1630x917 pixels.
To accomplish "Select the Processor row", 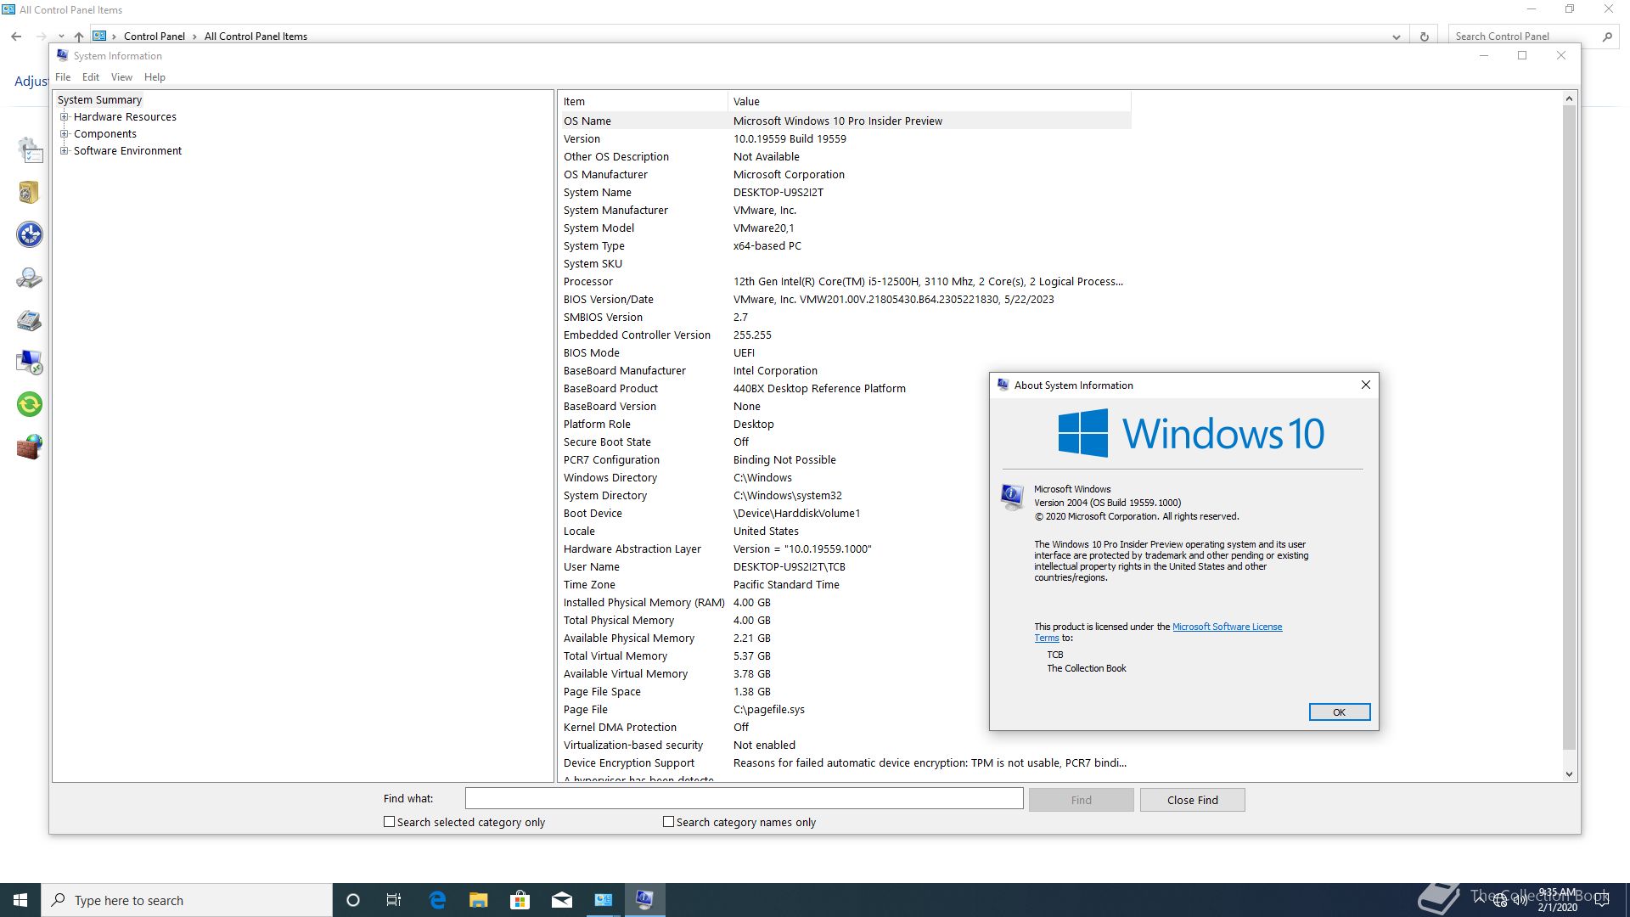I will [846, 281].
